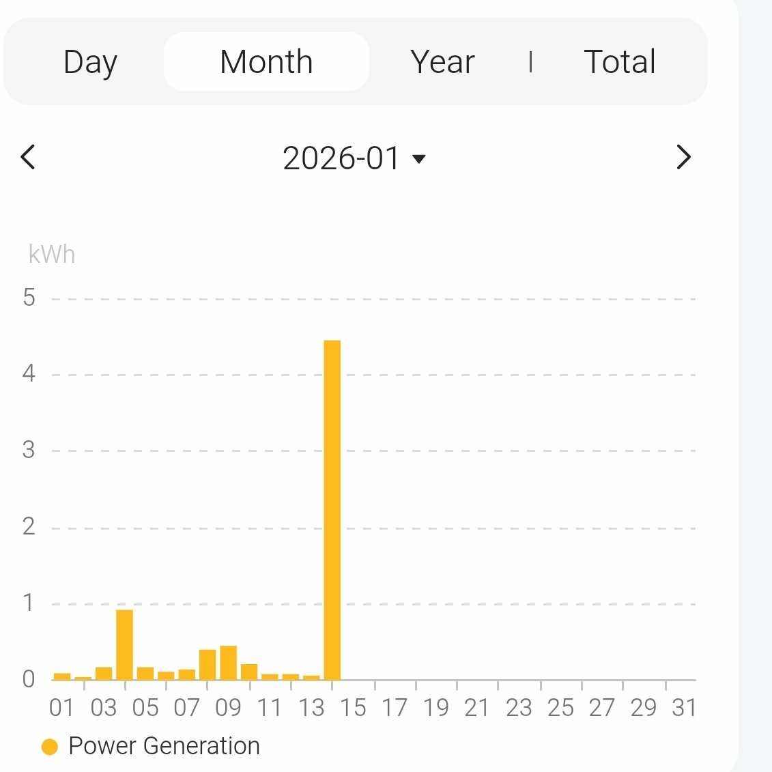This screenshot has height=772, width=772.
Task: Click the yellow Power Generation legend dot
Action: point(50,747)
